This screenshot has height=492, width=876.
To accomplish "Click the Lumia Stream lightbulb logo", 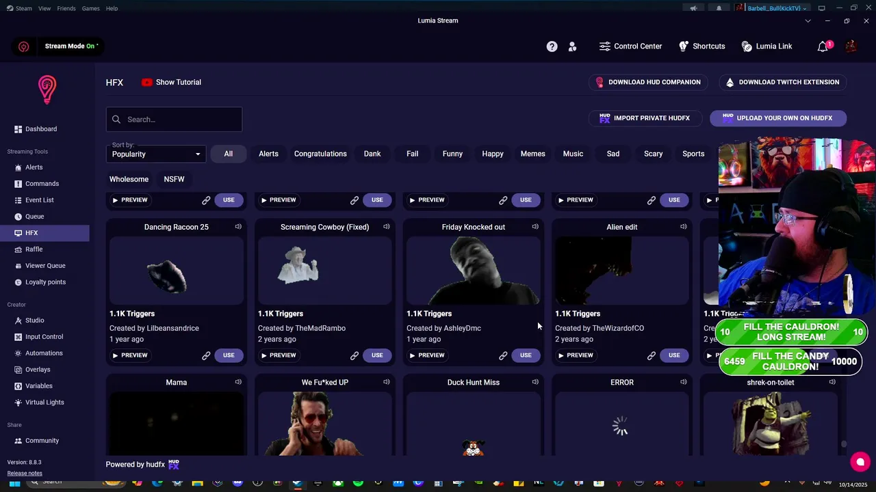I will click(47, 90).
